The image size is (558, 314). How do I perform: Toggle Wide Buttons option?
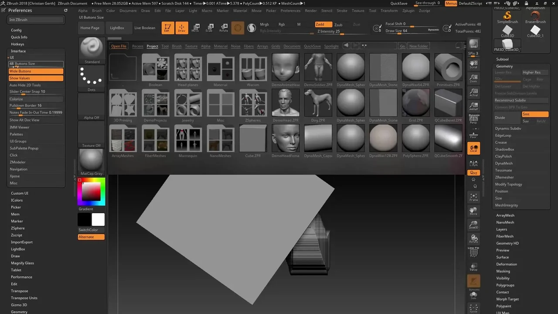pos(36,71)
